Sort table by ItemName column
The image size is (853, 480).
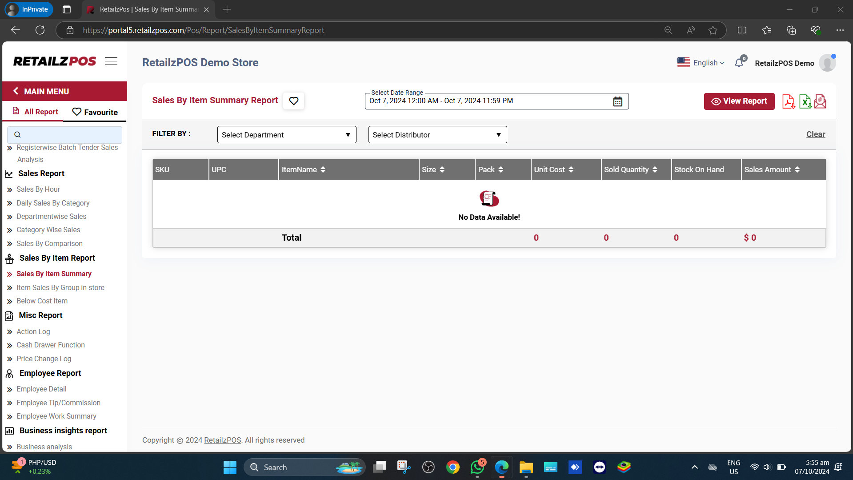tap(323, 169)
